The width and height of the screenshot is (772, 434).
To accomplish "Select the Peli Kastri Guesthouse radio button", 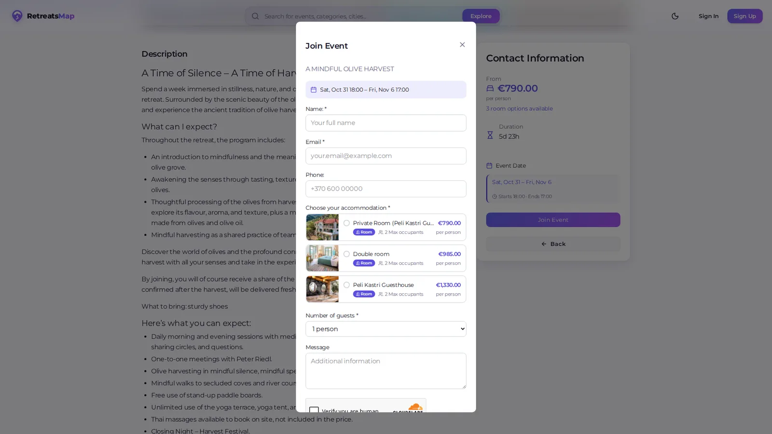I will [x=346, y=285].
